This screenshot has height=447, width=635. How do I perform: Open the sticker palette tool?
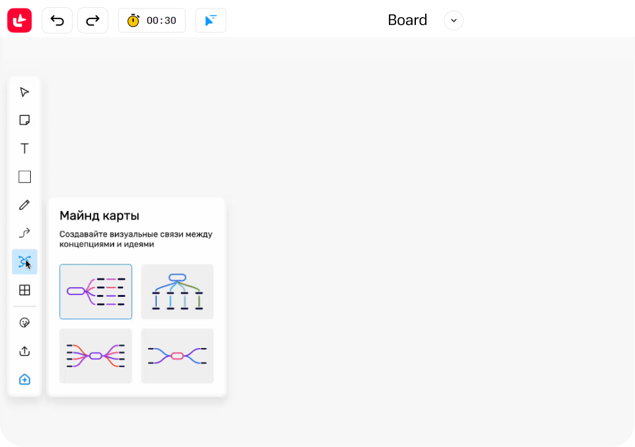24,323
